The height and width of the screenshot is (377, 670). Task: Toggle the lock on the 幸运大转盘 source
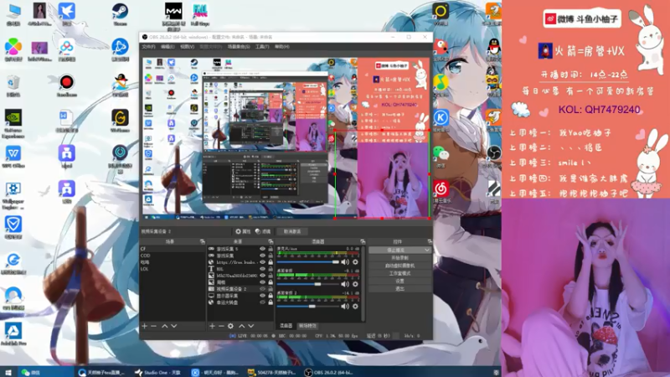coord(270,302)
